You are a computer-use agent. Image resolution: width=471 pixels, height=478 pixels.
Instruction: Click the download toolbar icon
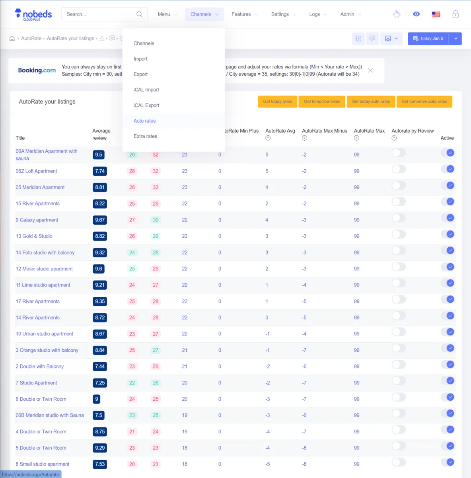click(388, 39)
